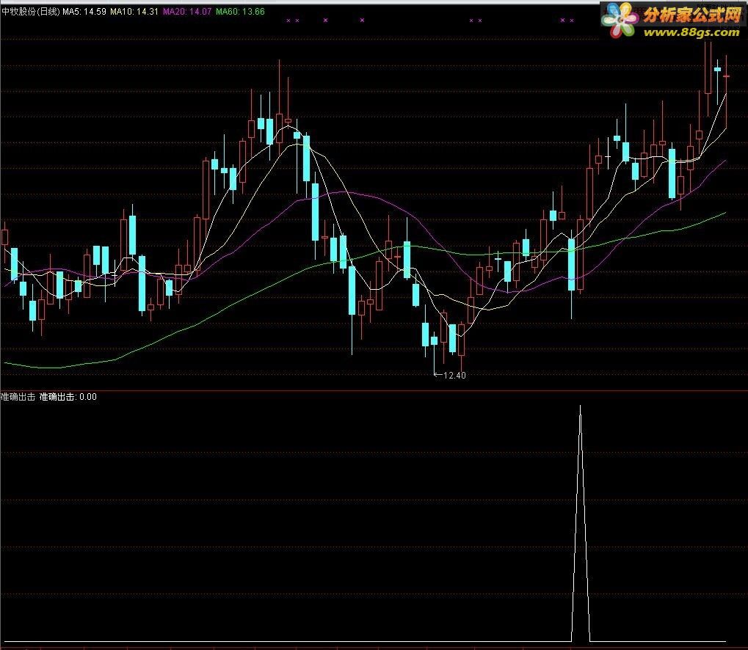Click the 中牧股份(日线) chart title
The image size is (748, 650).
point(30,12)
